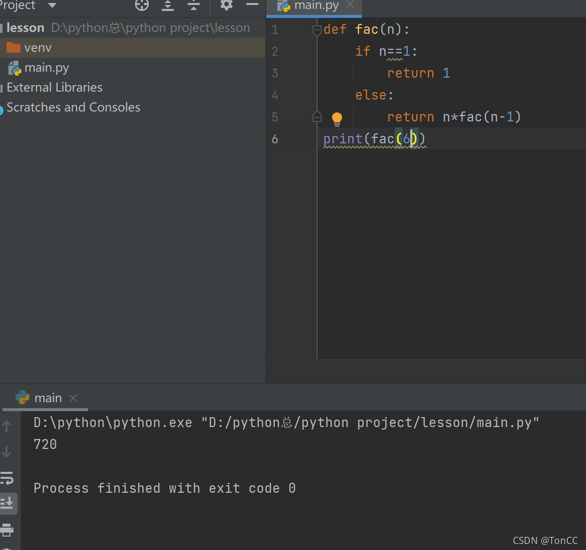Open the Project panel settings gear
The height and width of the screenshot is (550, 586).
(x=227, y=5)
